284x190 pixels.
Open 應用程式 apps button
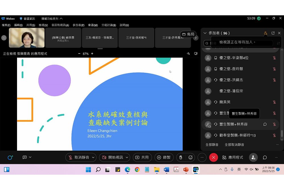coord(233,157)
